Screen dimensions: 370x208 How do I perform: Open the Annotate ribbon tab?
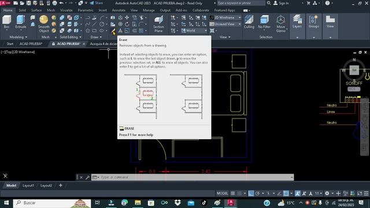pyautogui.click(x=119, y=10)
